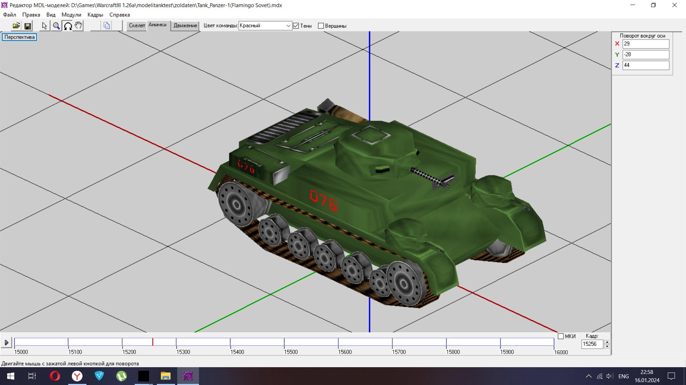Click the save floppy disk icon

(x=28, y=26)
